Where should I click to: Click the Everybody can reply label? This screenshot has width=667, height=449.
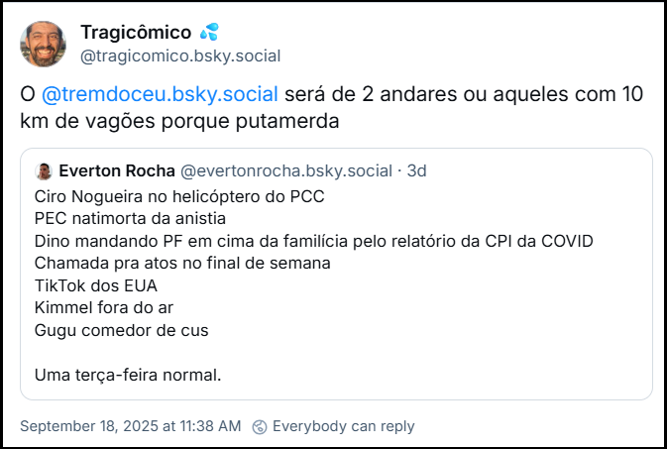(343, 427)
